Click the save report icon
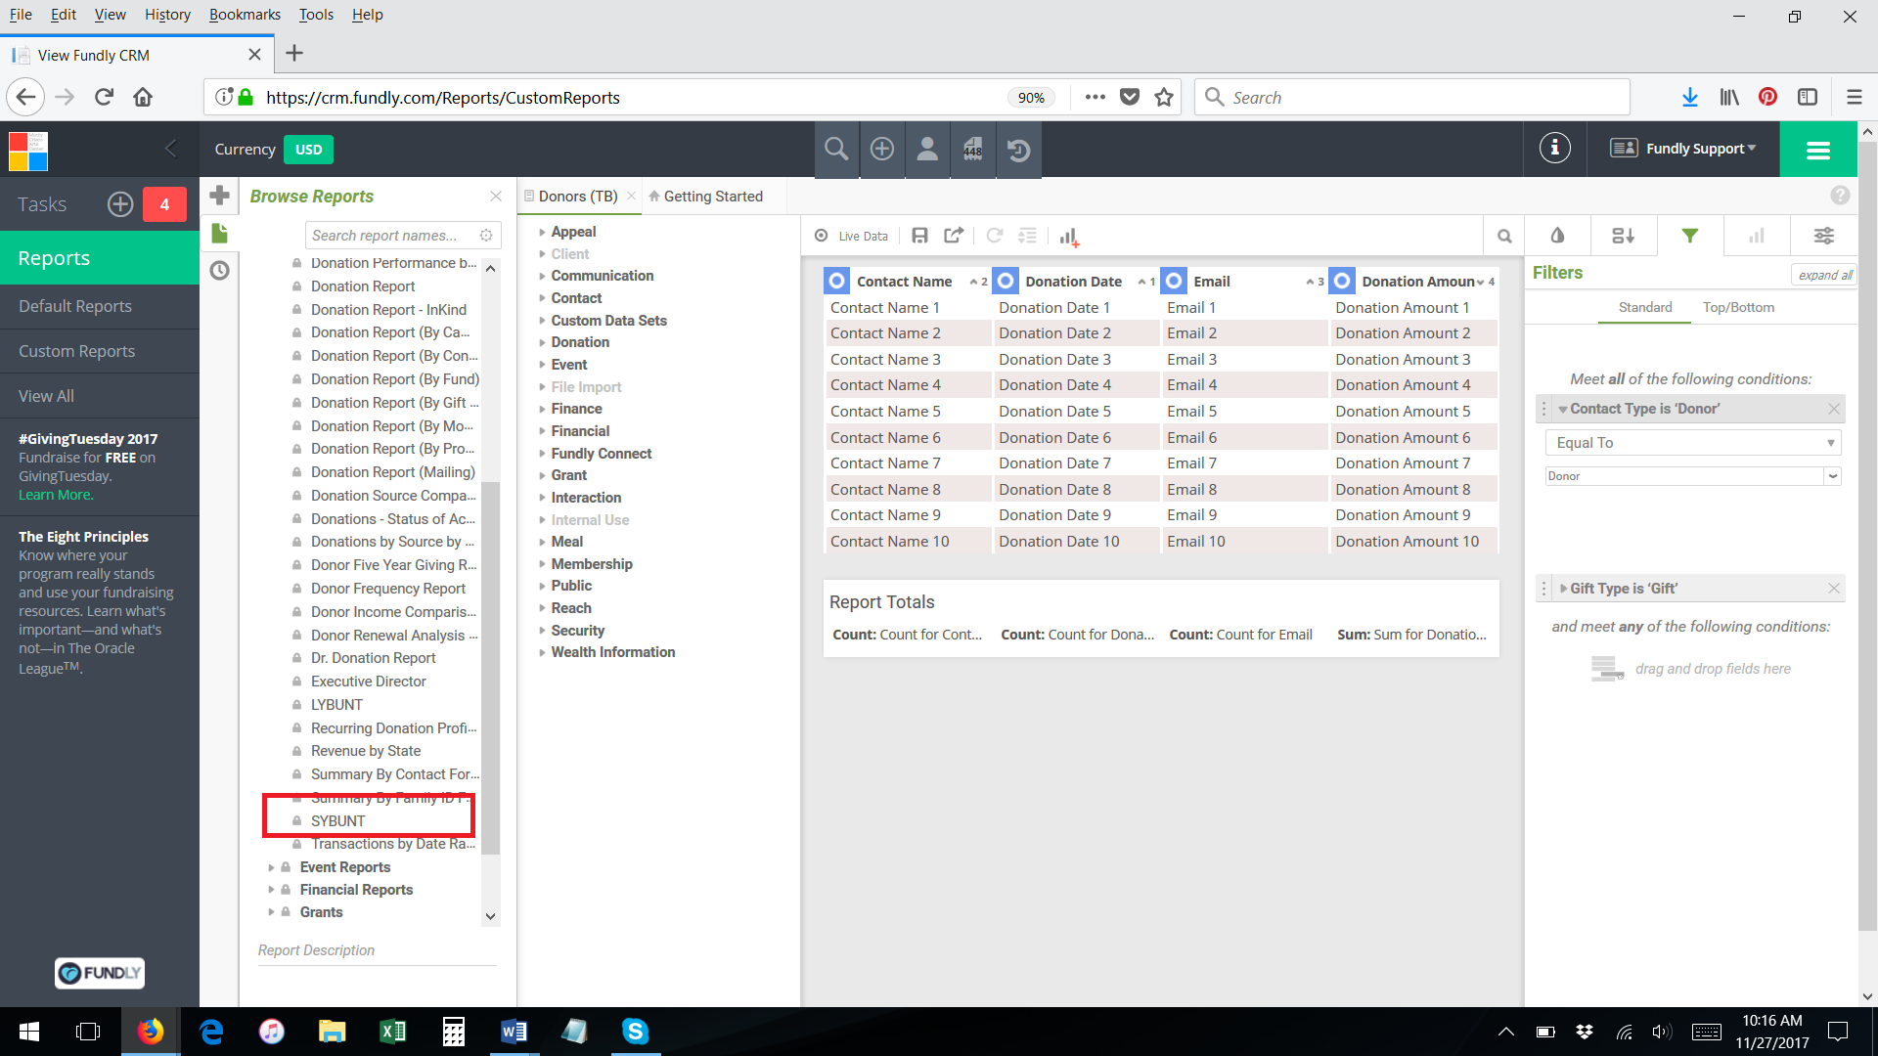1878x1056 pixels. click(919, 236)
